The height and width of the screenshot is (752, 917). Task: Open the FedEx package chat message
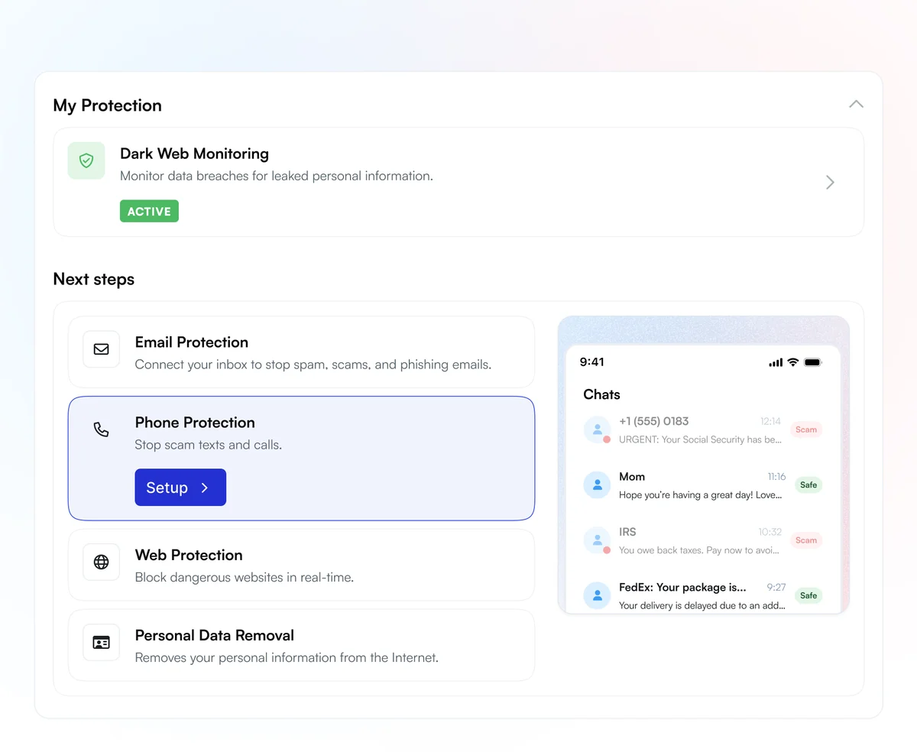702,595
